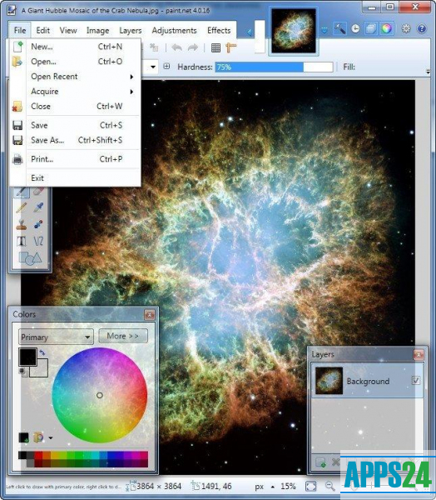Close the Layers window

click(419, 355)
